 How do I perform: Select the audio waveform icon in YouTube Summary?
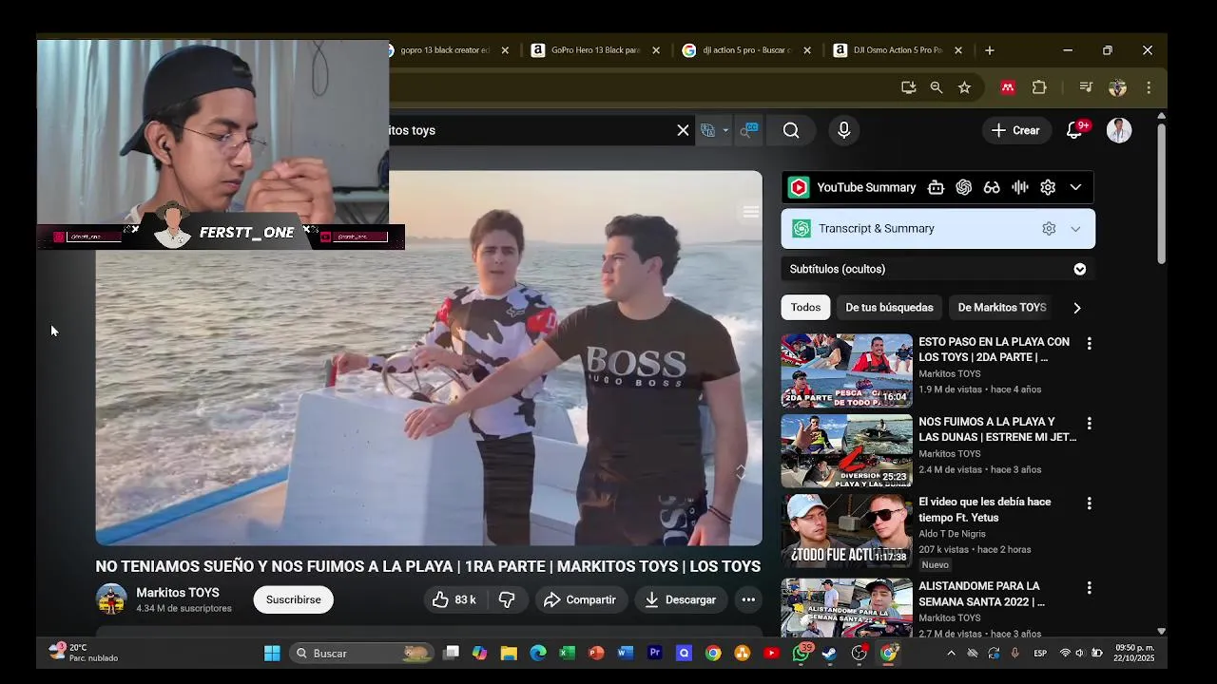(1020, 187)
